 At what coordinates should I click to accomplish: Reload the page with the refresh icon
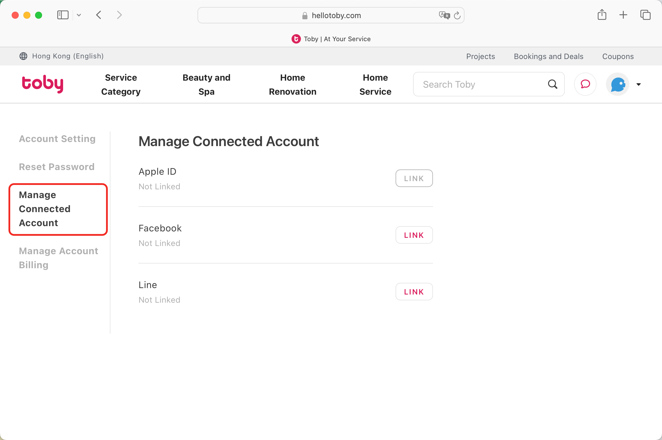pos(457,15)
